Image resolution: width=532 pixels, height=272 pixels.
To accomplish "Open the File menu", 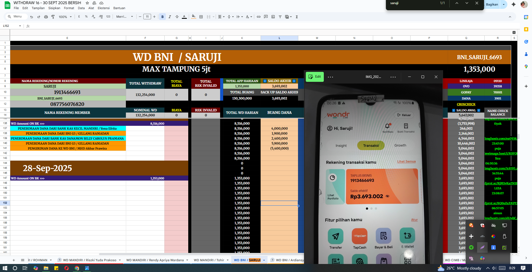I will pos(16,8).
